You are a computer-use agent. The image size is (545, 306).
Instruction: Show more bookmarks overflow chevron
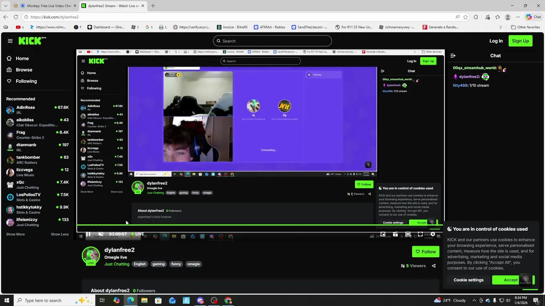[x=501, y=27]
